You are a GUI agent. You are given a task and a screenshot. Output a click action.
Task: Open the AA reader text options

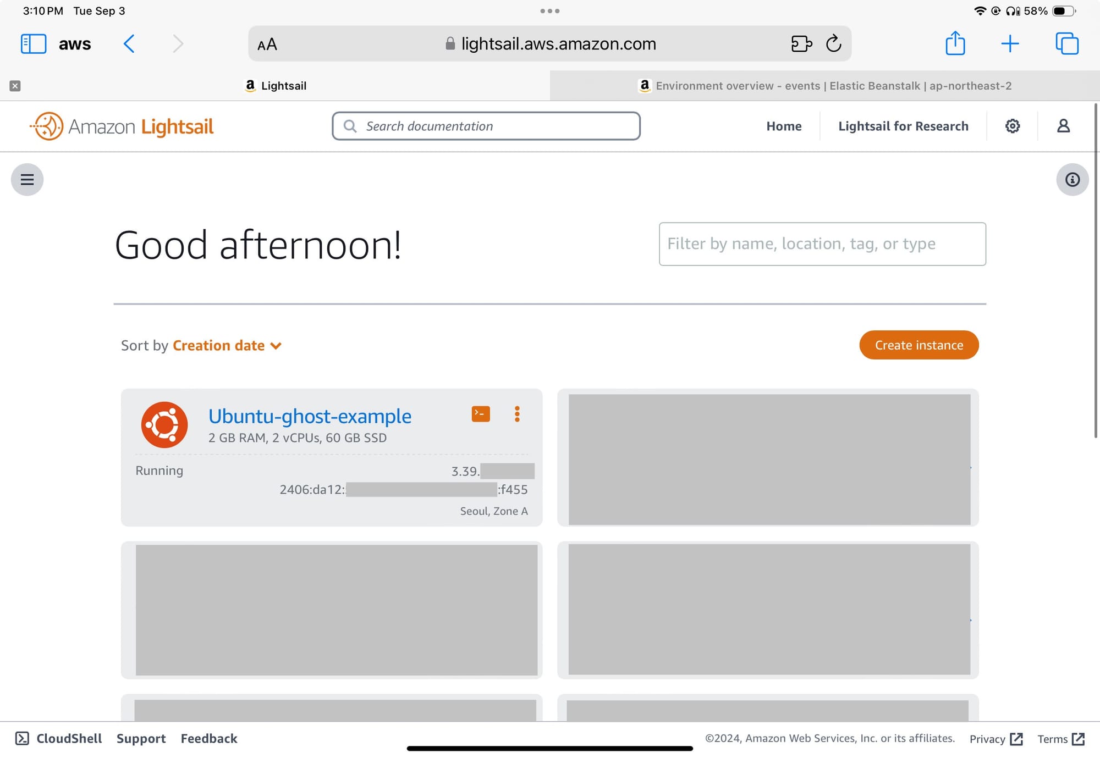pyautogui.click(x=267, y=45)
